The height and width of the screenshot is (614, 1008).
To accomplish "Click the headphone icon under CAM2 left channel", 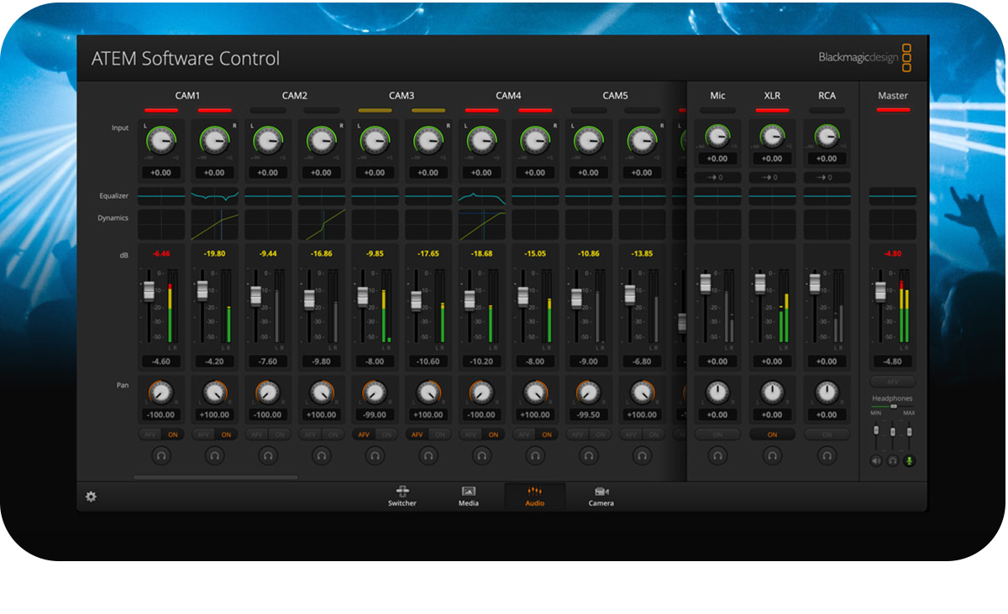I will pyautogui.click(x=268, y=455).
